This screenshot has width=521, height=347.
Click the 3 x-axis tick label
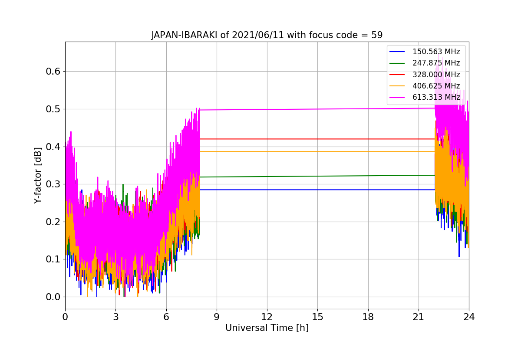[x=115, y=317]
